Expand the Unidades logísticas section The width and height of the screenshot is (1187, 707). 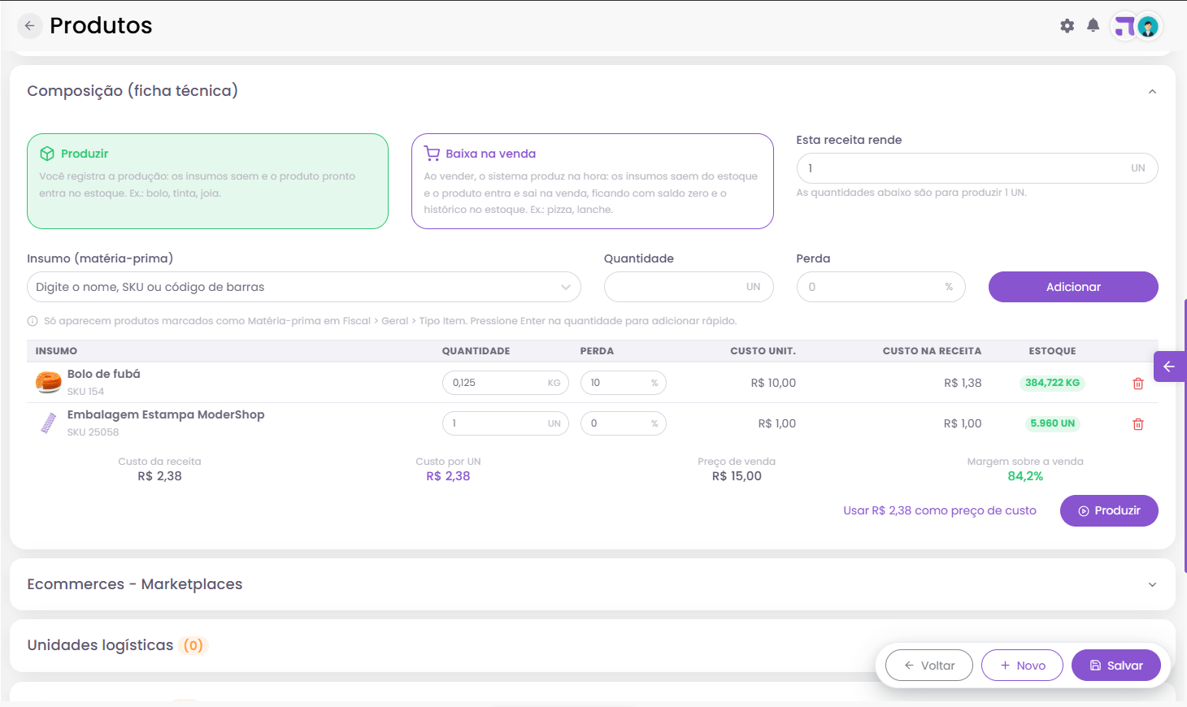tap(593, 645)
